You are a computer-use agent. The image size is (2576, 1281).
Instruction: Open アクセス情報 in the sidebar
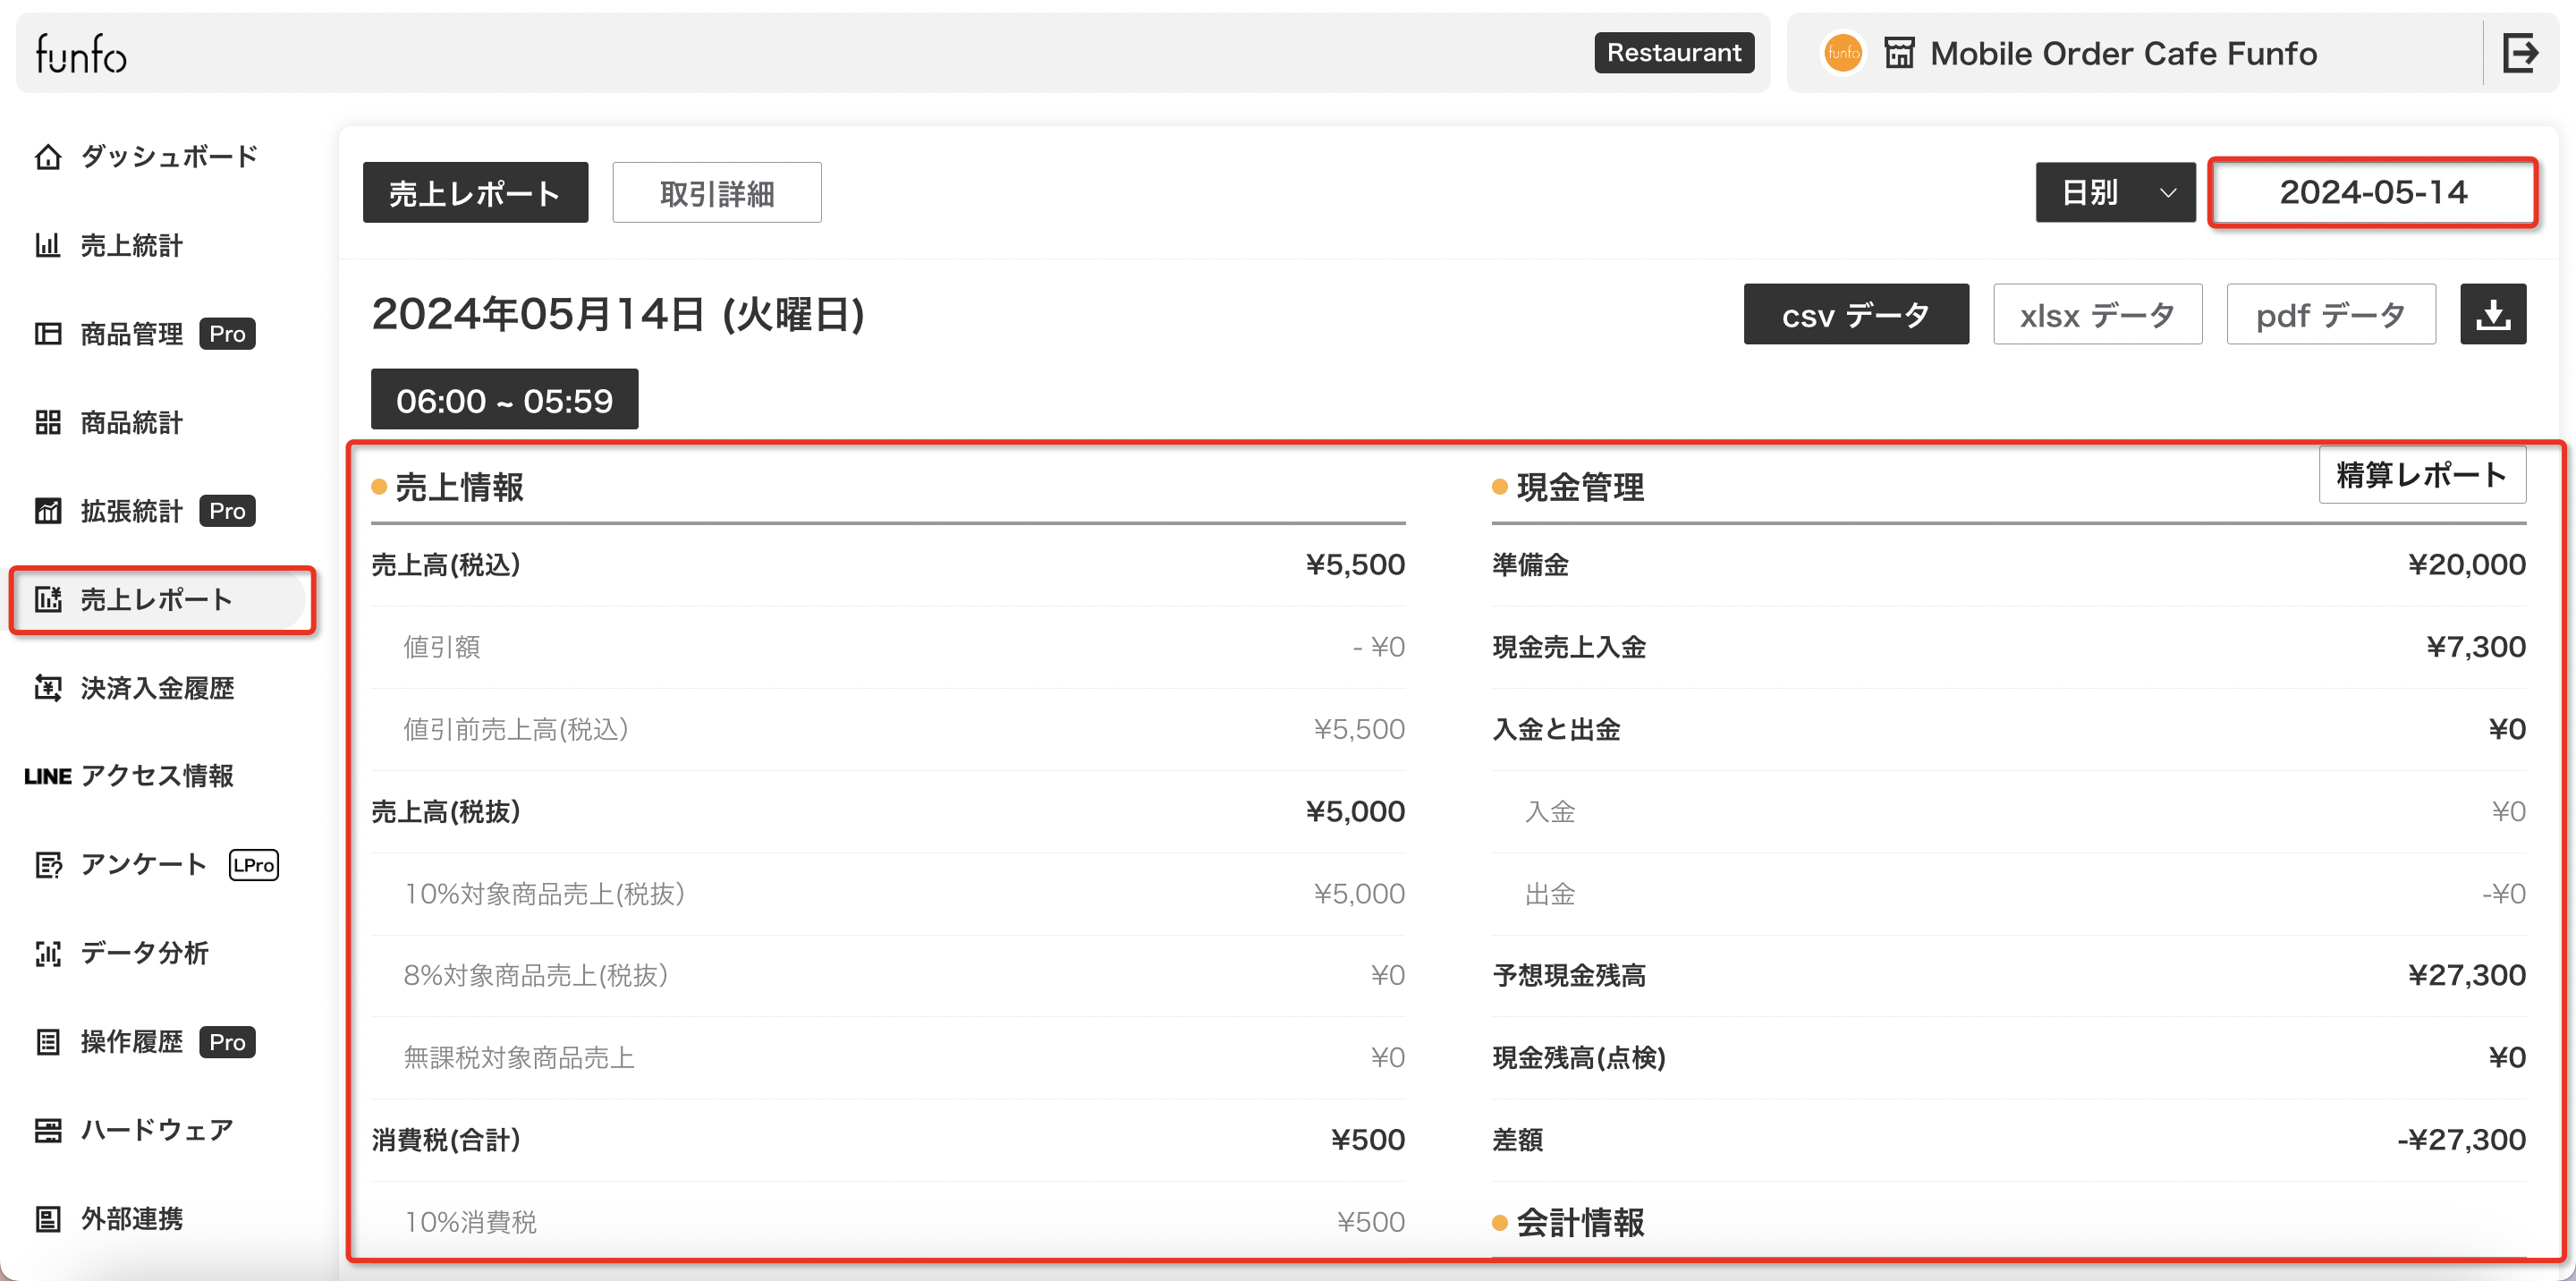click(x=158, y=776)
